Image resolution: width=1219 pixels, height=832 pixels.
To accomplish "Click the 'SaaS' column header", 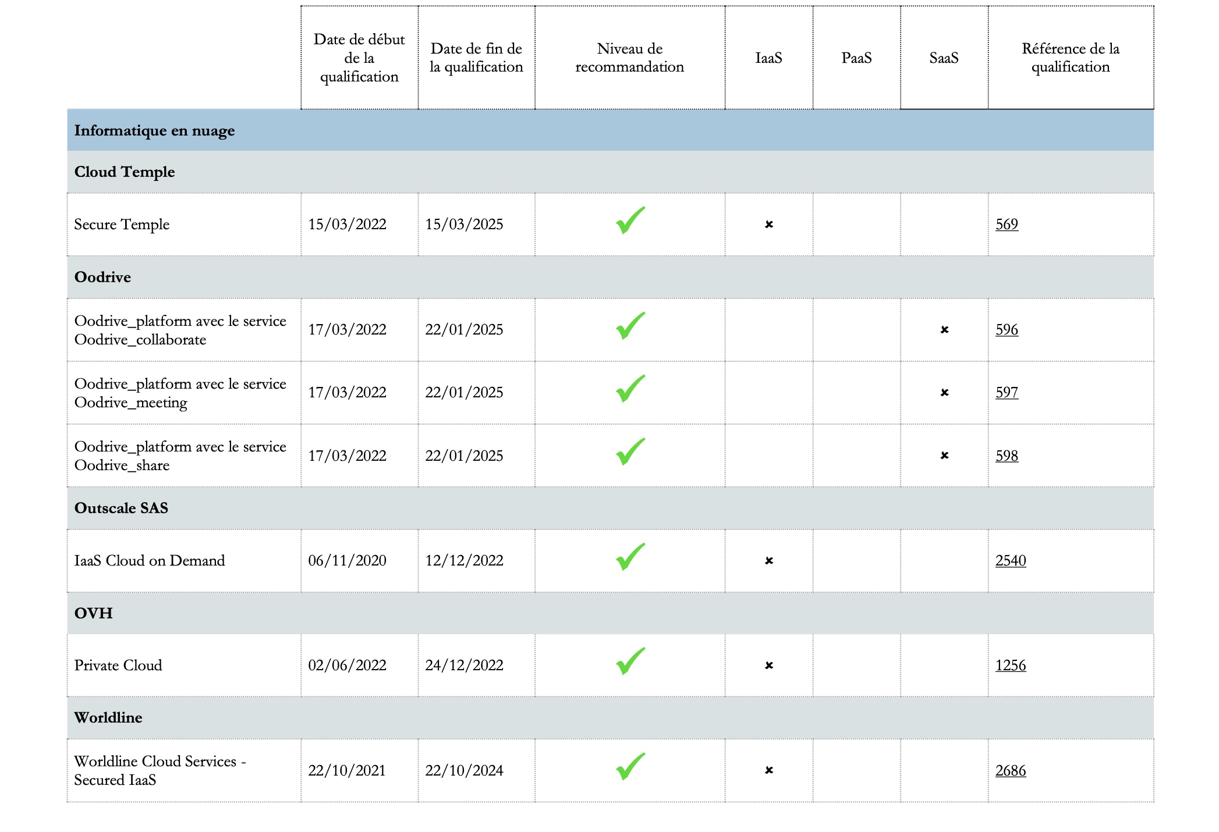I will tap(944, 58).
